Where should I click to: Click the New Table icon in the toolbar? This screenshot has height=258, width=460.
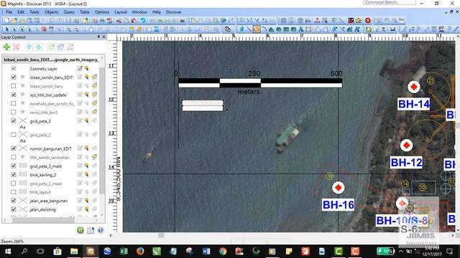[6, 21]
